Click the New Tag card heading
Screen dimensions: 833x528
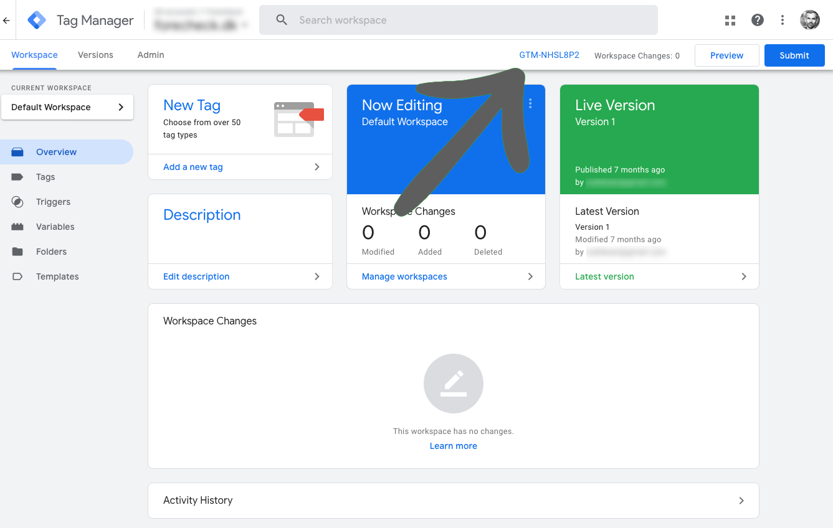click(192, 105)
